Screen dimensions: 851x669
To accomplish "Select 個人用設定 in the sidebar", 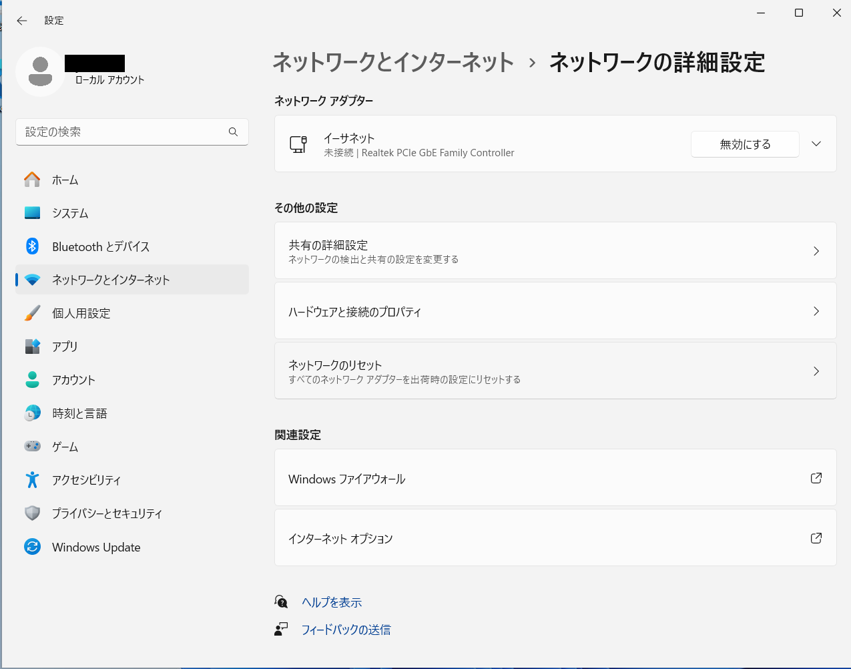I will pos(81,313).
